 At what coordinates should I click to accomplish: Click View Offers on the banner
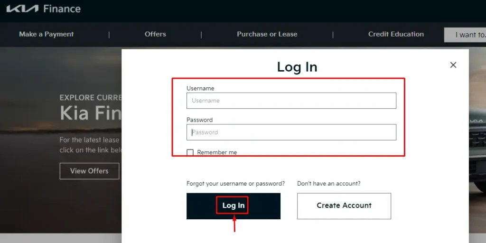(x=89, y=171)
